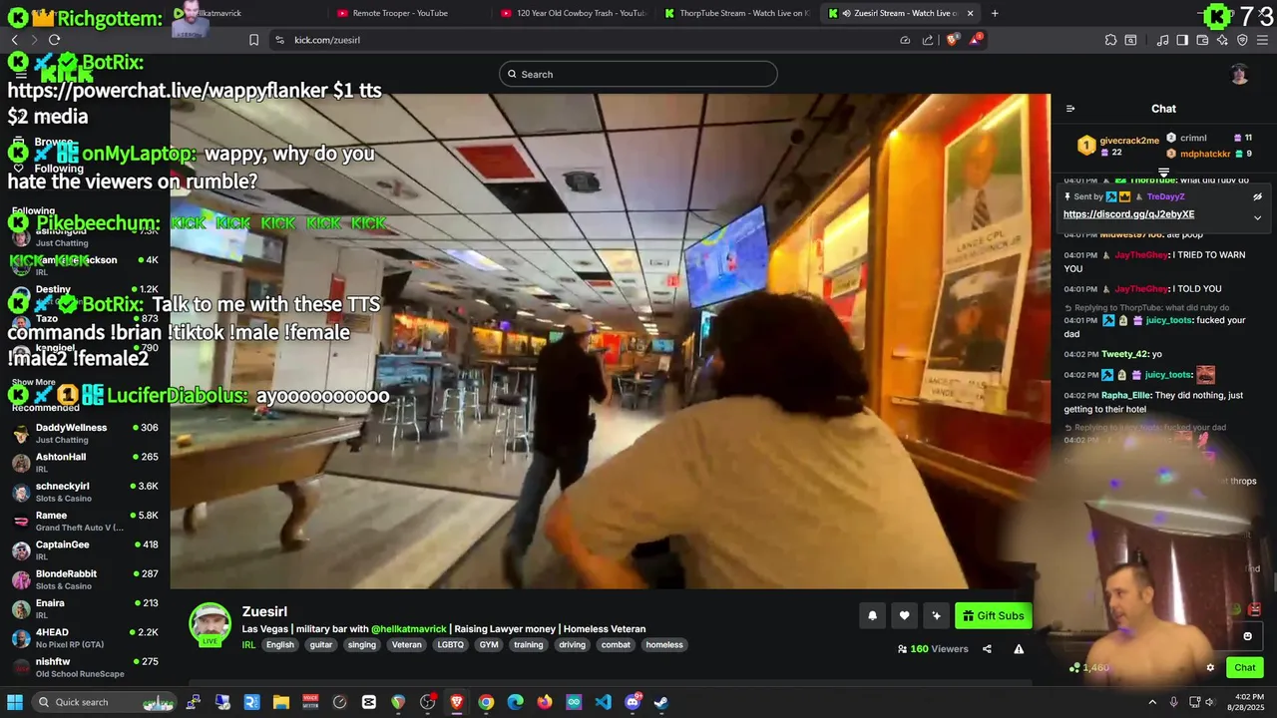
Task: Collapse the gift leaderboard handle
Action: 1163,173
